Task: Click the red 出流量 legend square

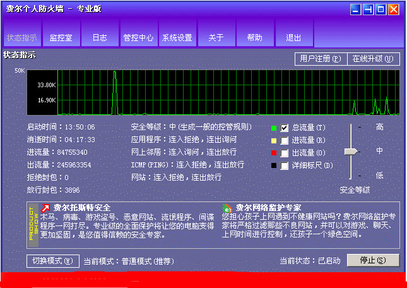Action: click(273, 153)
